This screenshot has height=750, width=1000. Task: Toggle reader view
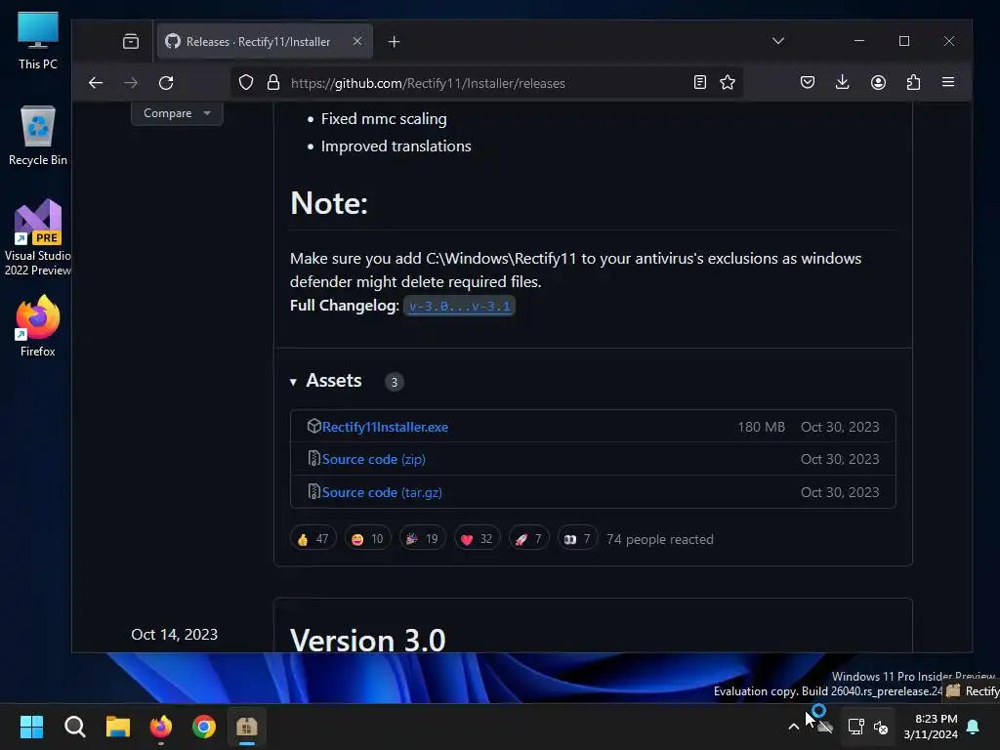[699, 82]
